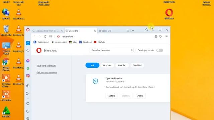
Task: Open sidebar favorites heart icon
Action: [28, 104]
